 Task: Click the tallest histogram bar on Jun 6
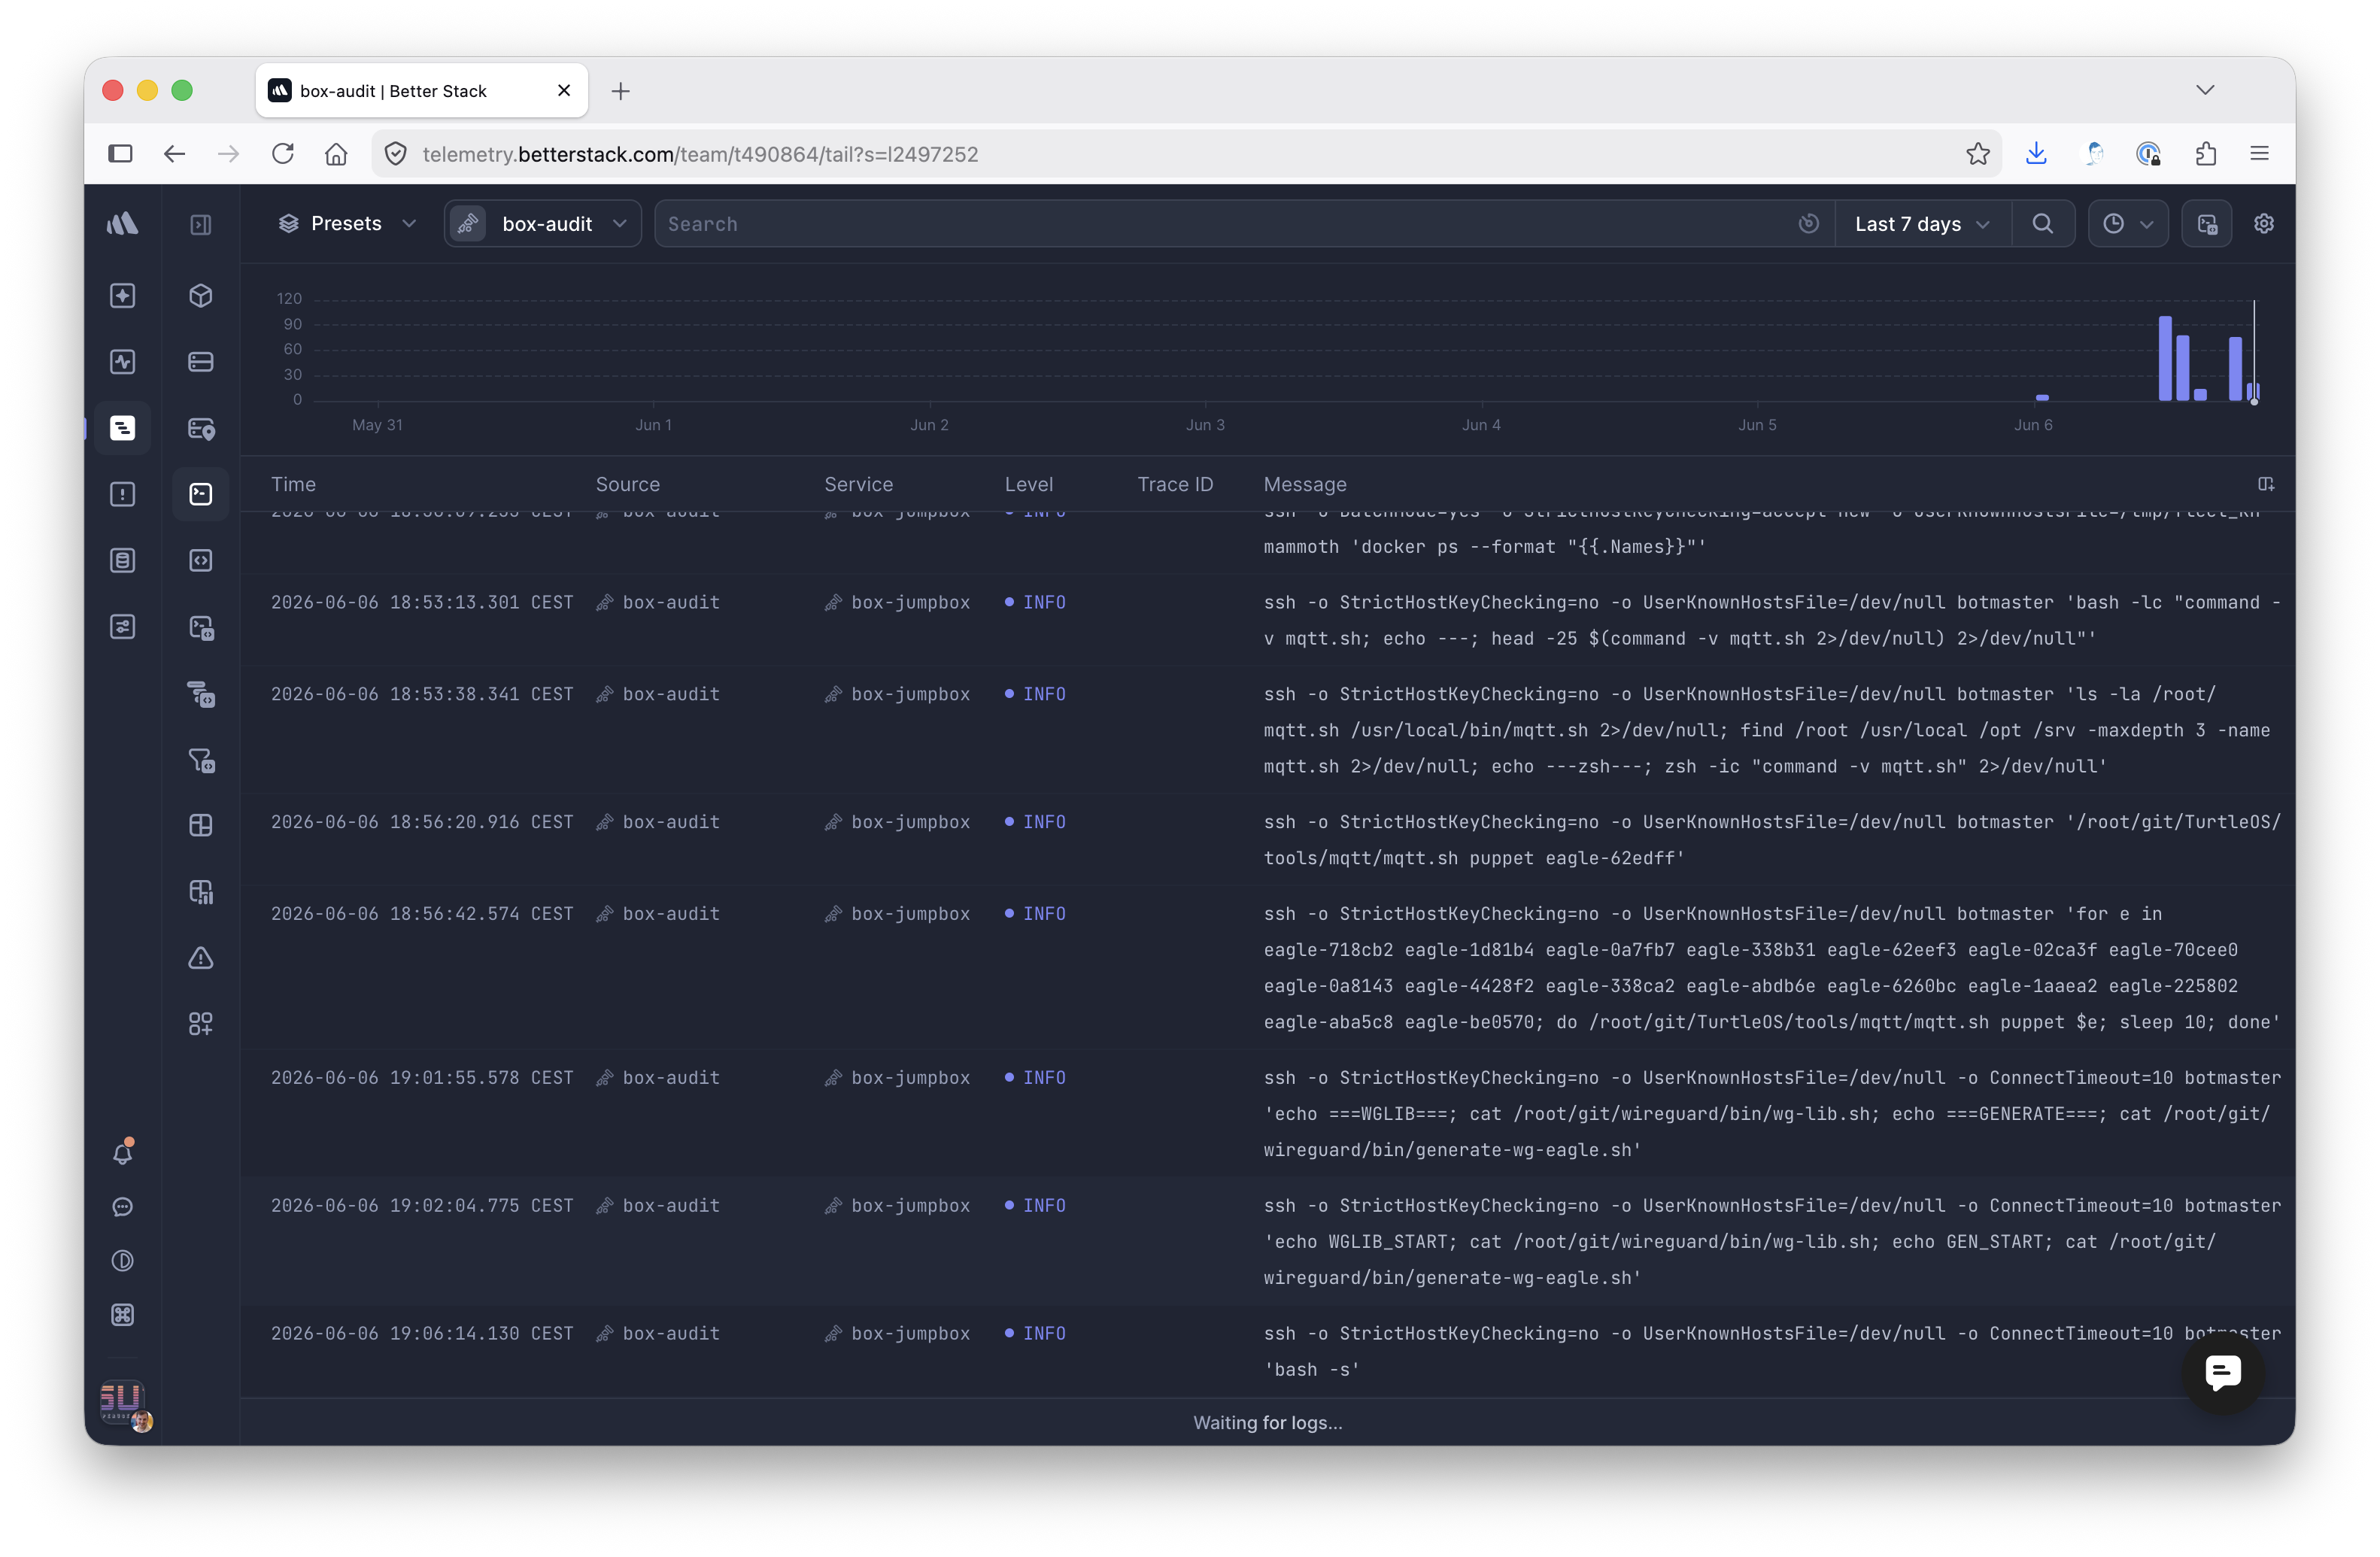2164,359
